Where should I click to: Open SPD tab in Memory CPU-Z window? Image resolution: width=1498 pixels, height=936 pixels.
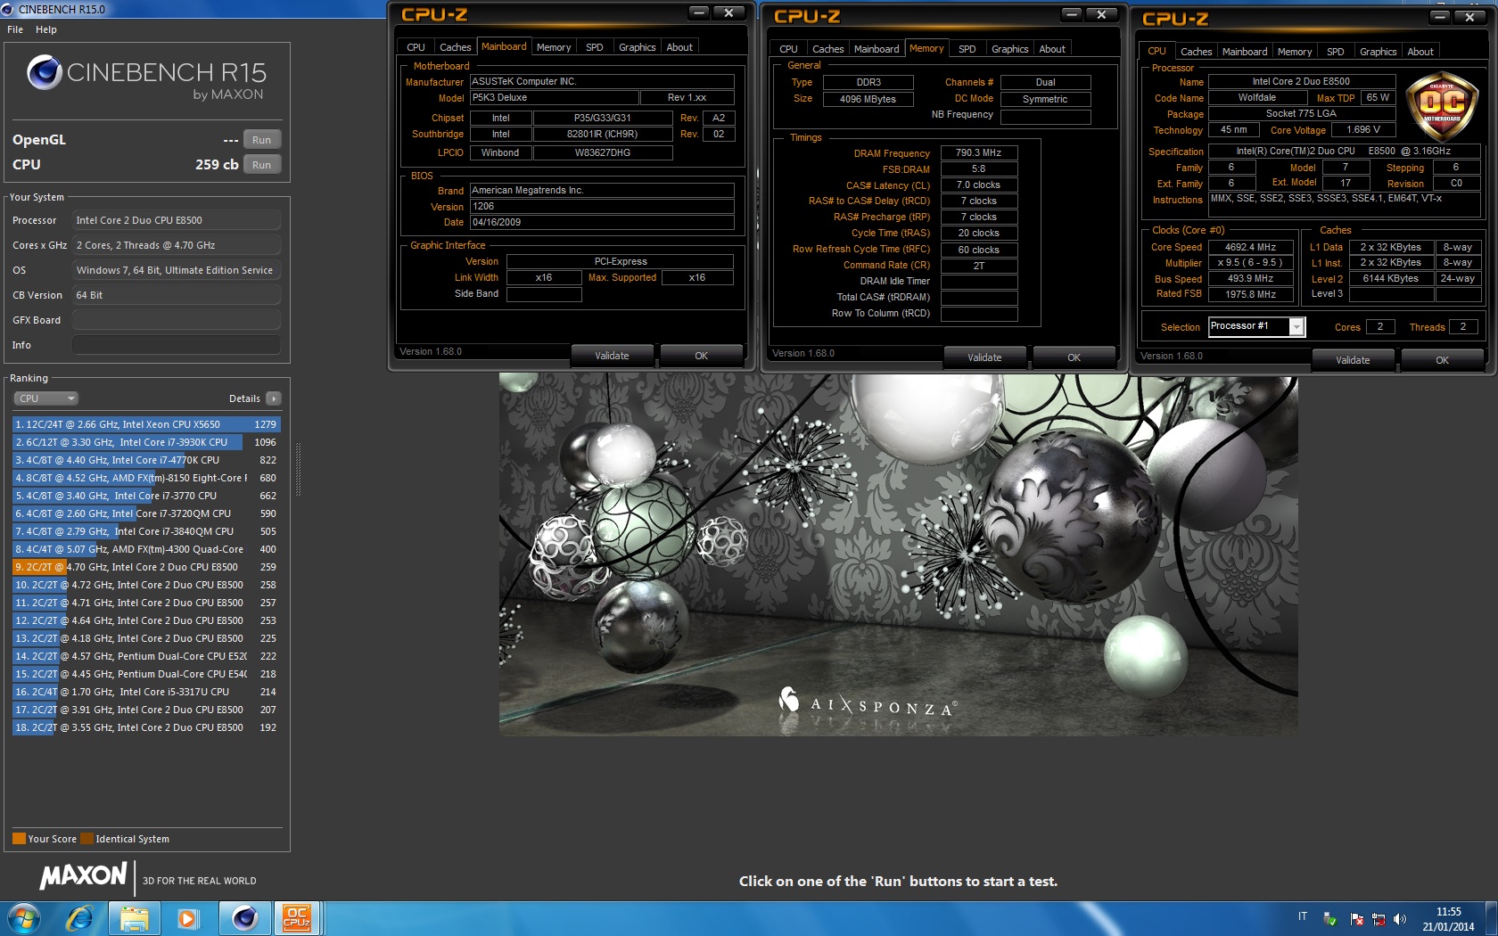click(967, 49)
